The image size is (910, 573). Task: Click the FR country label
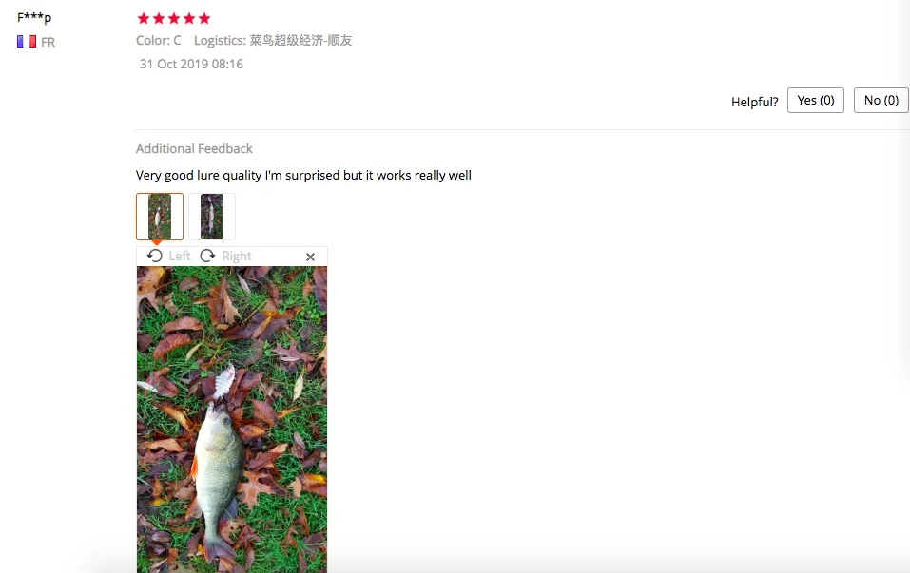point(48,43)
